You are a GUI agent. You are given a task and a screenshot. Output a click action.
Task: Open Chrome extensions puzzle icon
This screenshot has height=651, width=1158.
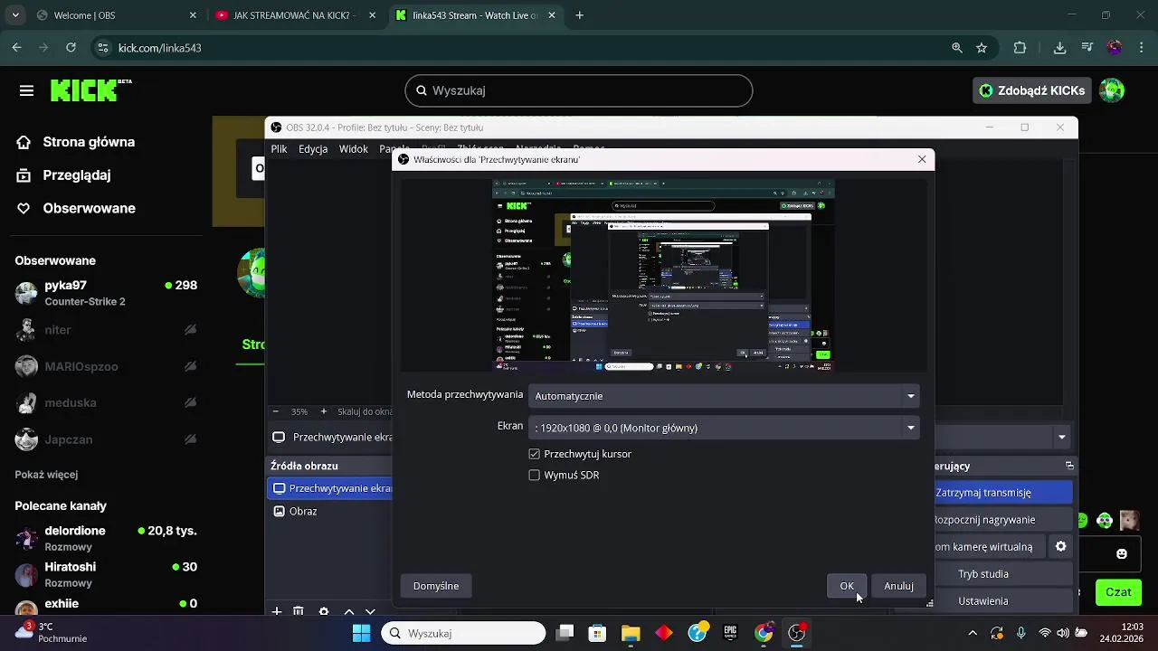point(1020,48)
